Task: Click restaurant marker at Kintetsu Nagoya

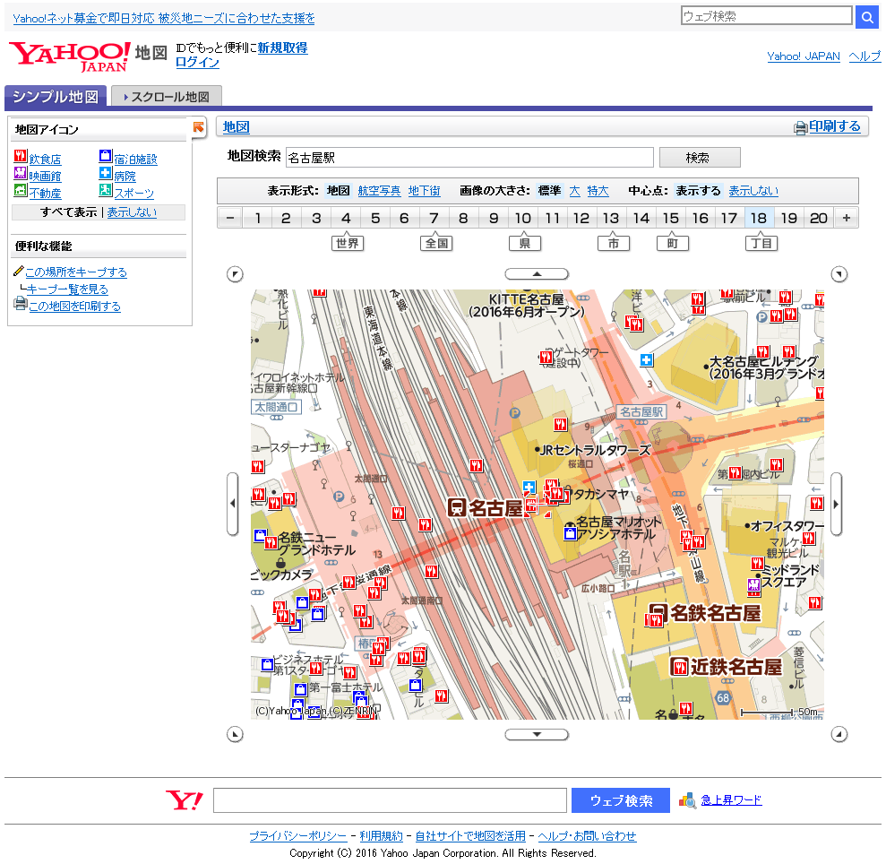Action: [x=679, y=667]
